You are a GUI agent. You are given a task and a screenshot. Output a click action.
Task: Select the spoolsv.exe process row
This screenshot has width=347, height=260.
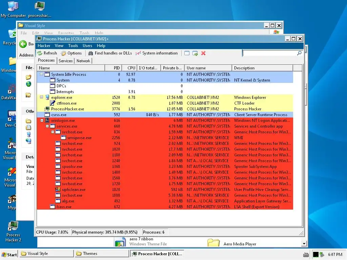point(165,166)
